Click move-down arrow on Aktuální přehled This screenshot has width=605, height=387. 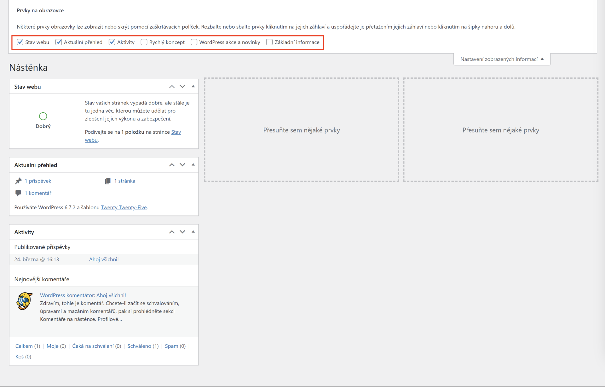182,165
